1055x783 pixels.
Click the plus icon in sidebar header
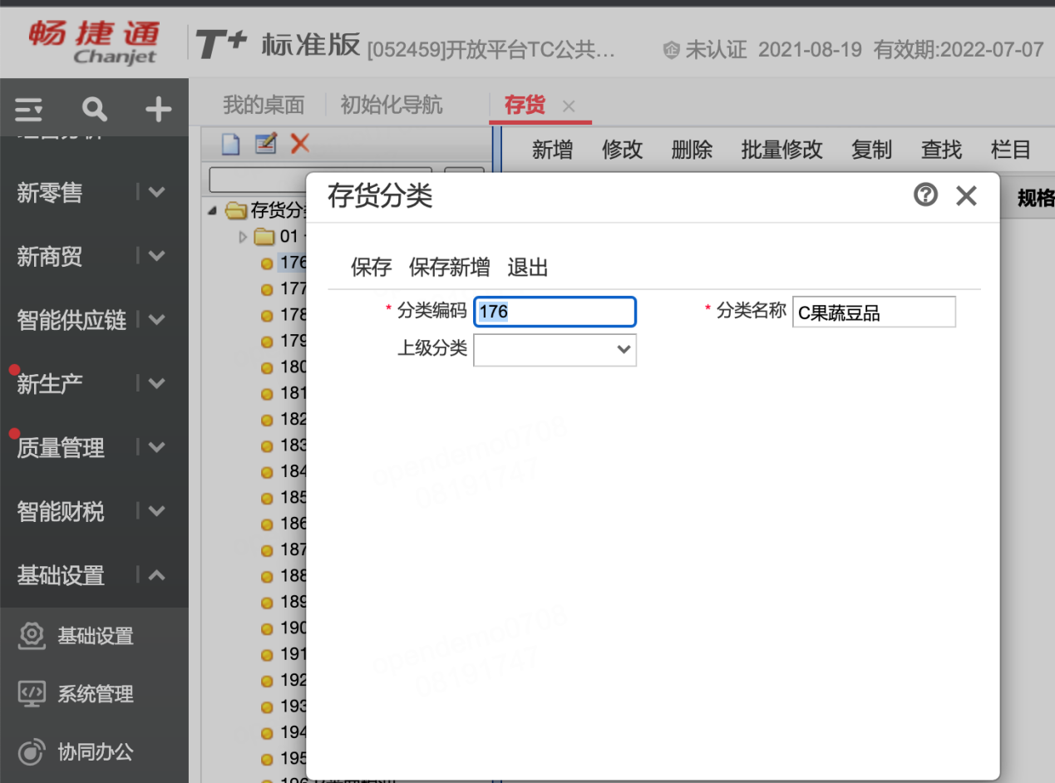pyautogui.click(x=158, y=109)
